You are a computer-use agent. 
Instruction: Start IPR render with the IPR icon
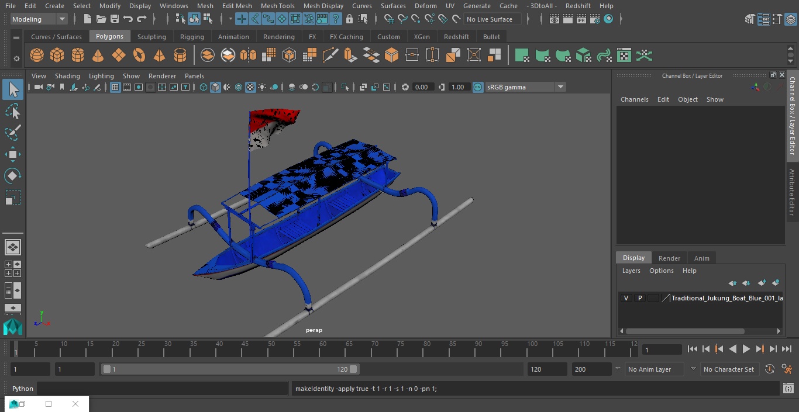(x=581, y=19)
